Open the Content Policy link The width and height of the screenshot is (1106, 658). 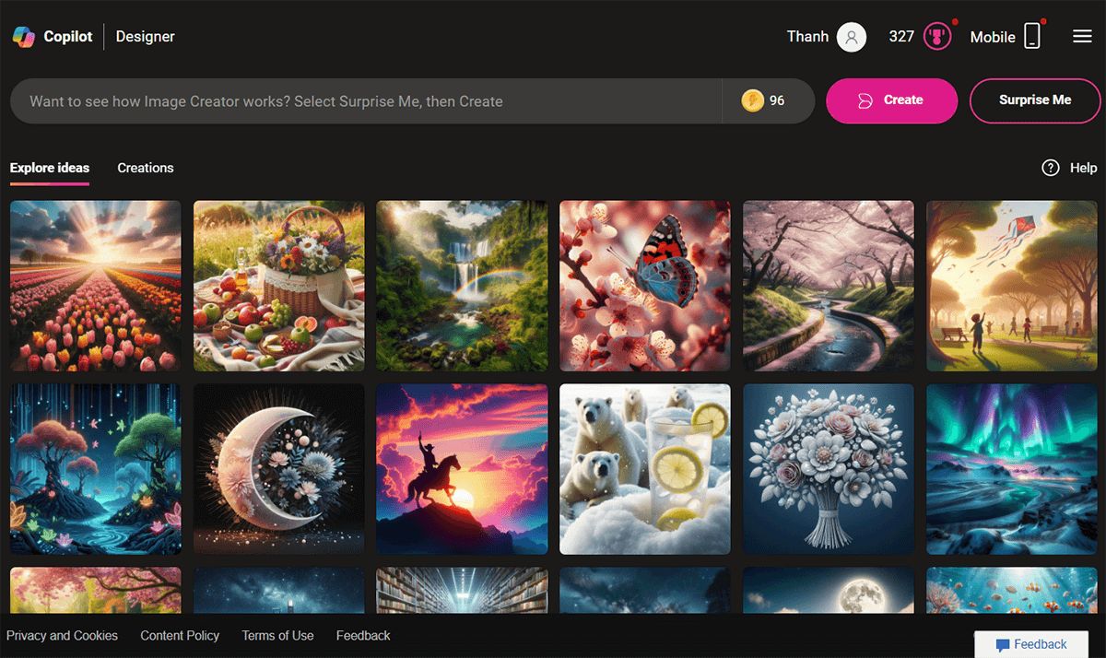tap(180, 635)
